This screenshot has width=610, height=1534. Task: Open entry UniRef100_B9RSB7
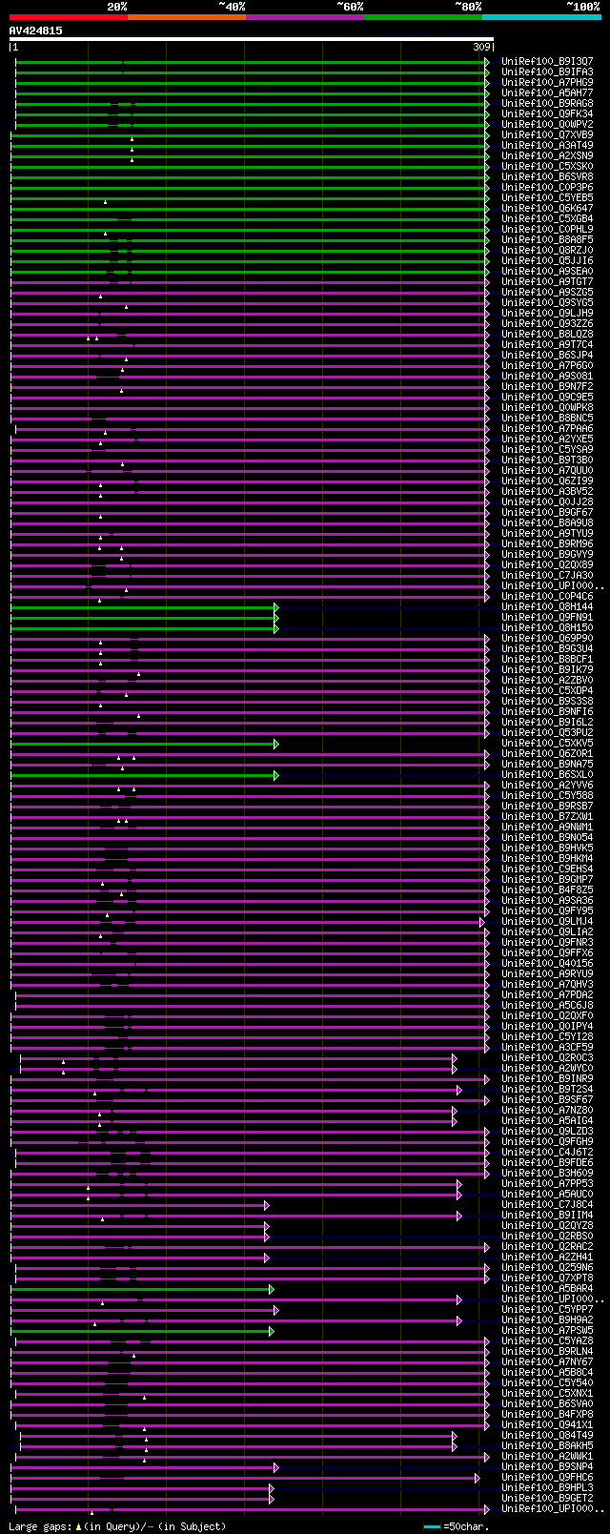point(547,807)
